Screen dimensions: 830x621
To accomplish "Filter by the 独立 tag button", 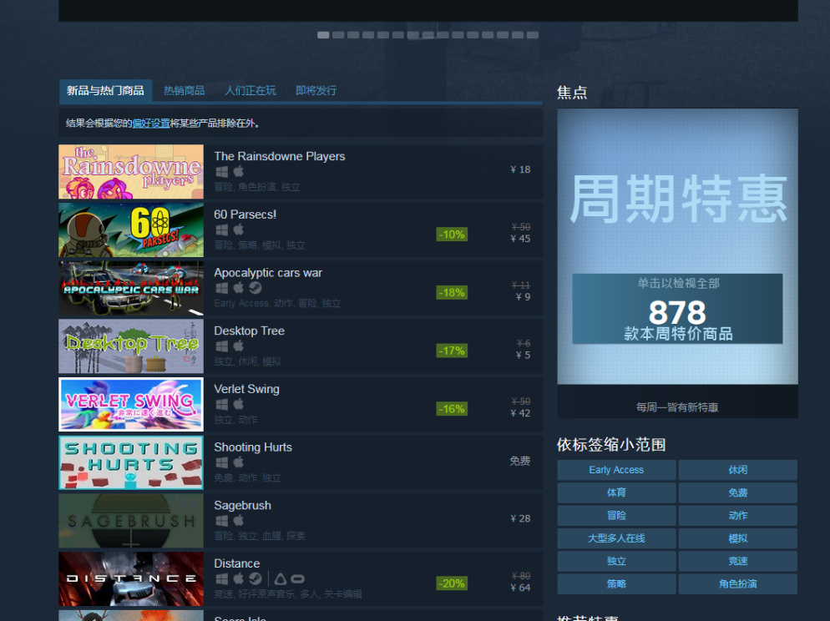I will click(x=616, y=561).
